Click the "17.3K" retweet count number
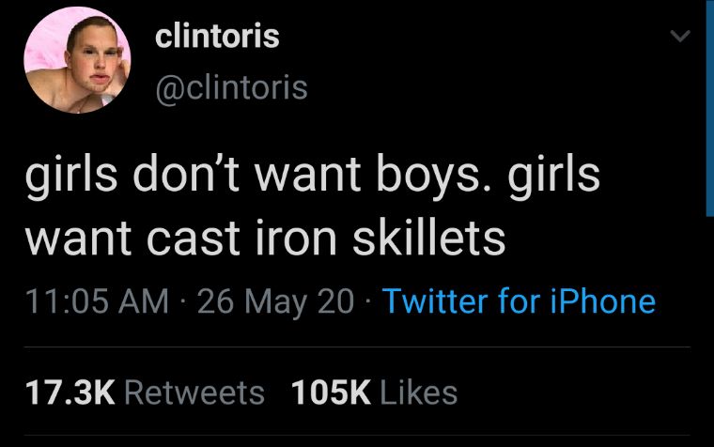The image size is (714, 447). click(x=69, y=392)
